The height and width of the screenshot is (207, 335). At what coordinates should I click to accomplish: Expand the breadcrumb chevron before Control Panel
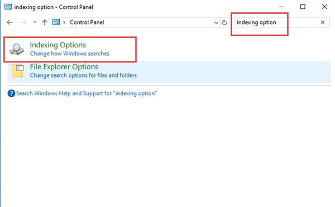tap(64, 22)
